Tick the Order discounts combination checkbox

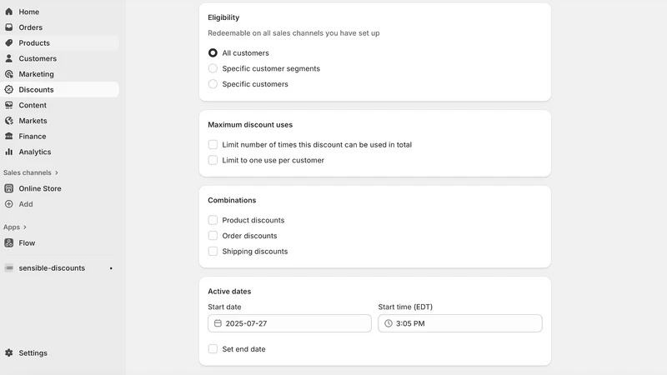213,236
